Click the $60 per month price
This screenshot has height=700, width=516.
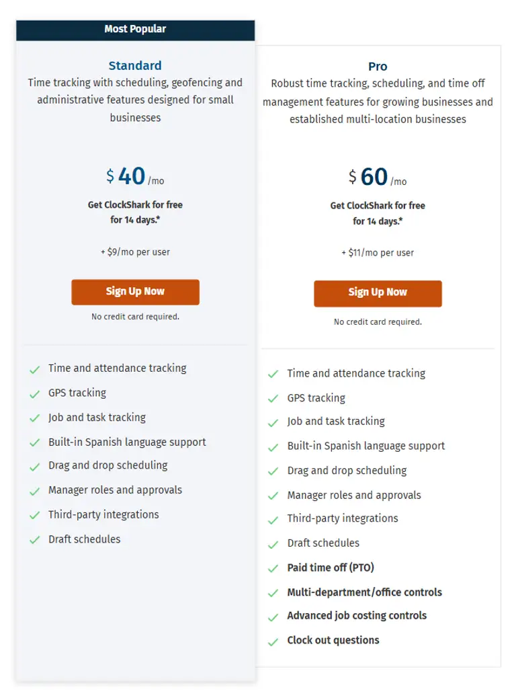(377, 178)
